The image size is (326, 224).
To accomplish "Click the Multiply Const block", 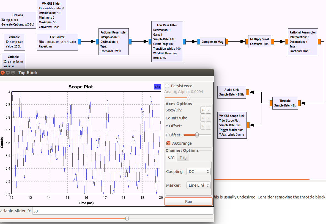I will coord(259,41).
